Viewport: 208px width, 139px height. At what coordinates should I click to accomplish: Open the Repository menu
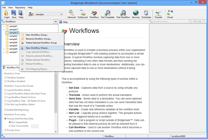(x=20, y=7)
